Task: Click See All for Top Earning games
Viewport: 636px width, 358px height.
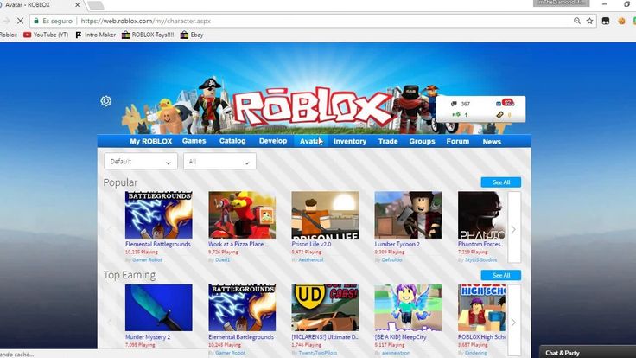Action: (x=501, y=275)
